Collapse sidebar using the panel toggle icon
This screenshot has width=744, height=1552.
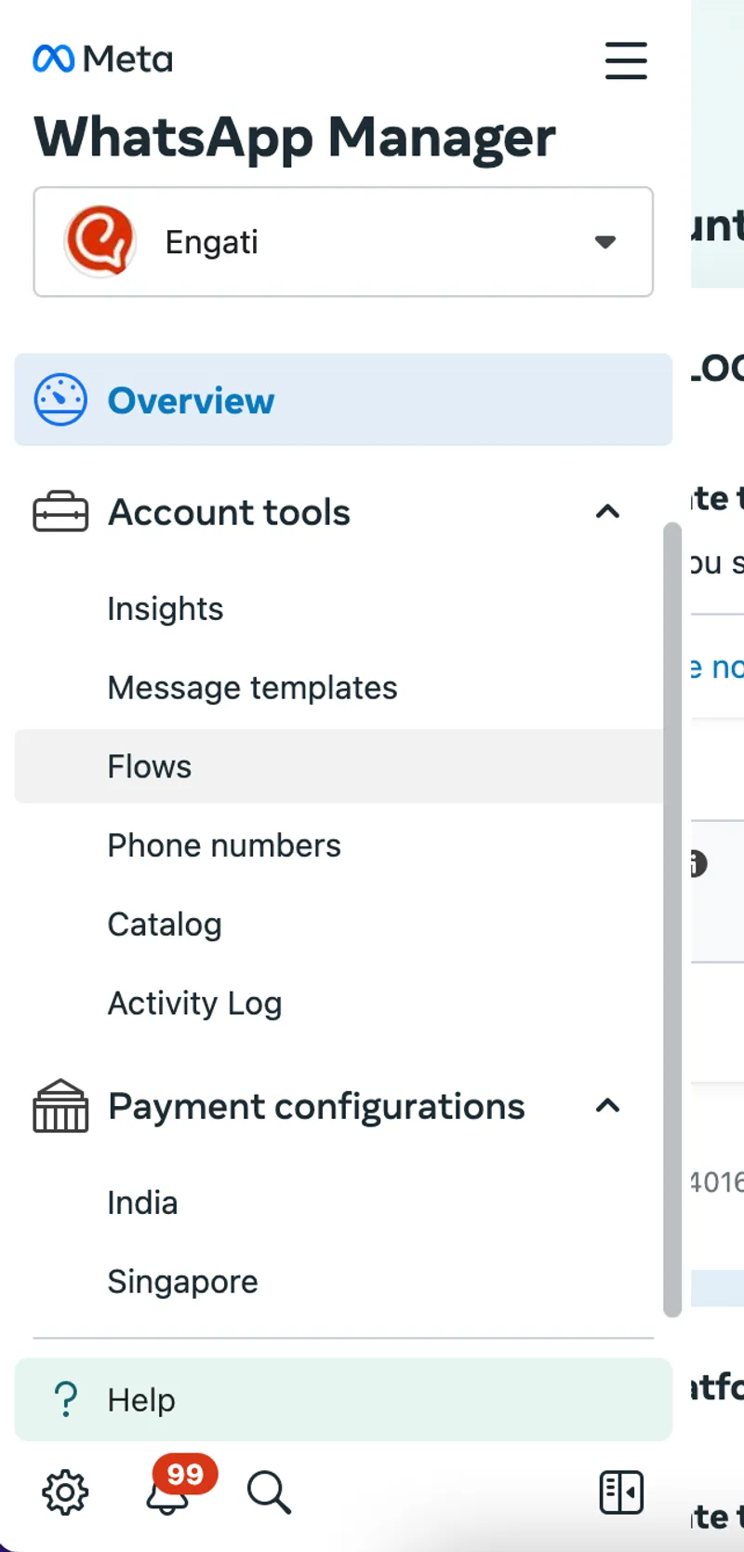[x=621, y=1492]
